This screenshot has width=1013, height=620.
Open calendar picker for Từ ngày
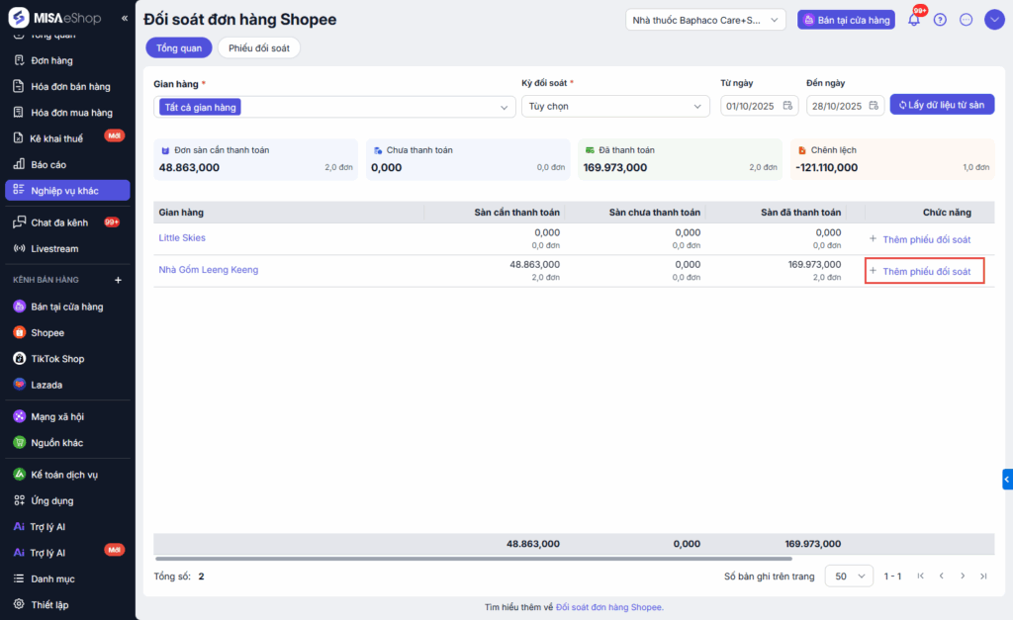(788, 106)
